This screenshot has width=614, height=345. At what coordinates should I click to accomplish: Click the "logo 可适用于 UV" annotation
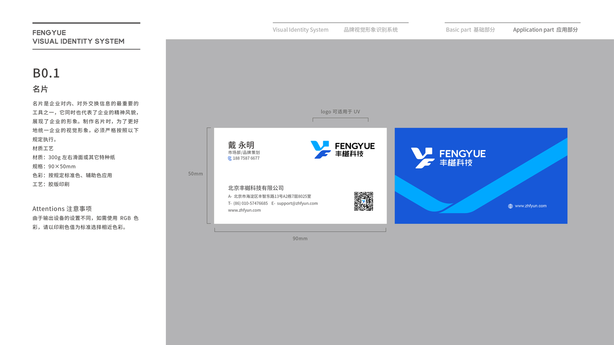(x=340, y=112)
